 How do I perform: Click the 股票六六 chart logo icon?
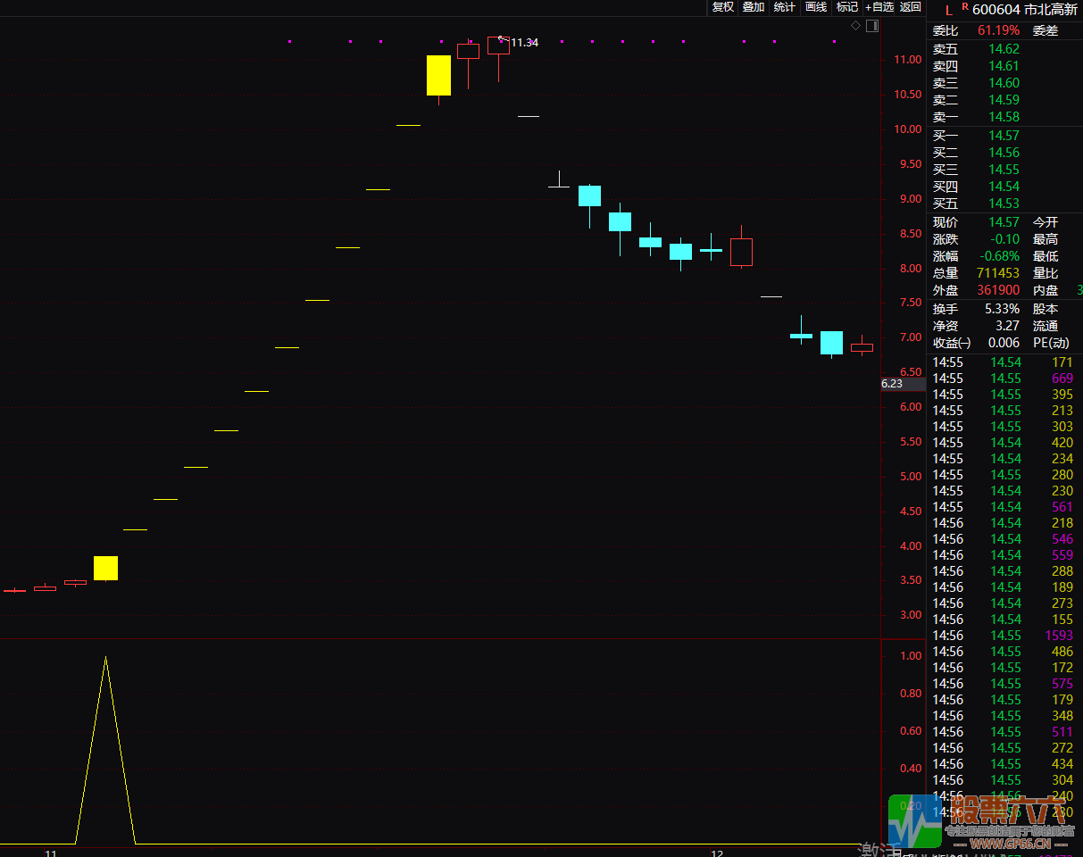915,820
